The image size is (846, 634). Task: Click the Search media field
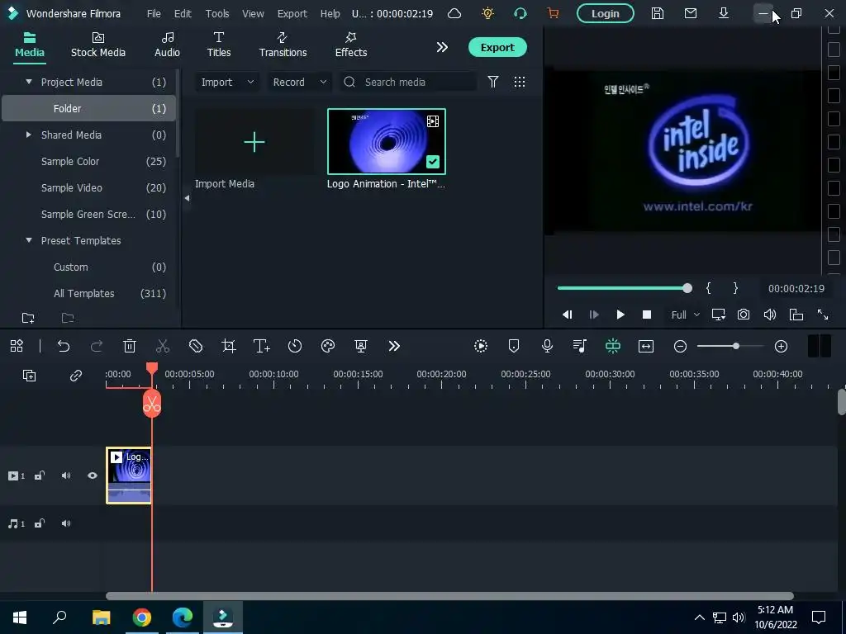click(x=408, y=82)
